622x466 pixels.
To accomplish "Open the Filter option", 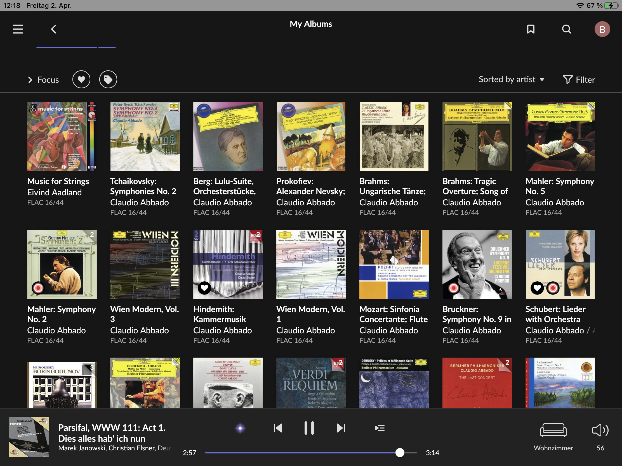I will [x=579, y=80].
